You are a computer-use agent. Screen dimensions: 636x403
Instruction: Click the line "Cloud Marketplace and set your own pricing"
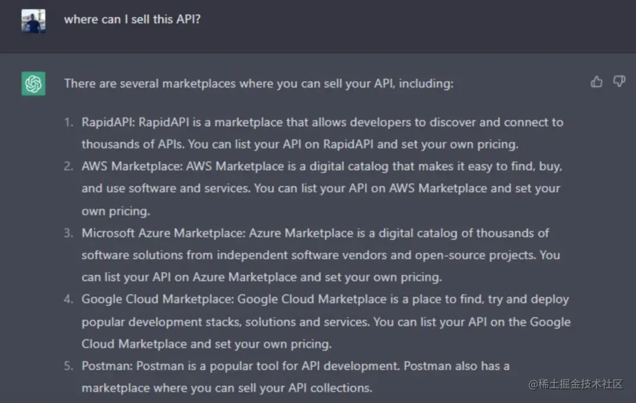207,344
